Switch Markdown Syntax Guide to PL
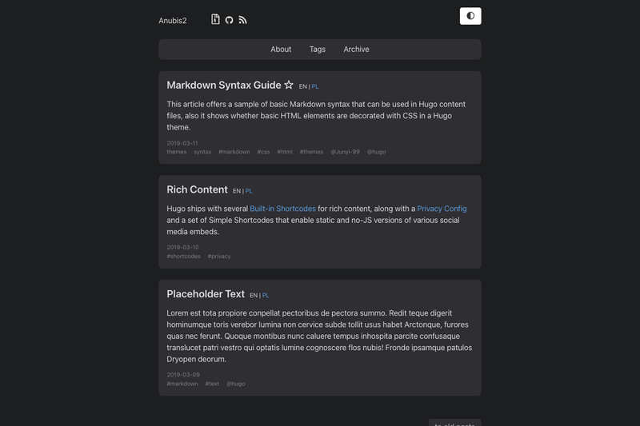640x426 pixels. click(315, 86)
